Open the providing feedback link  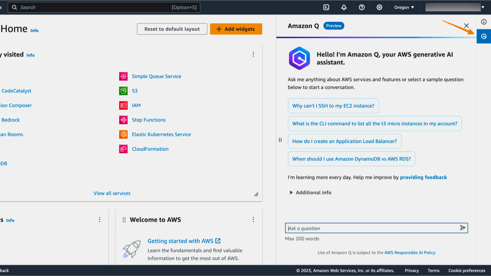coord(423,177)
